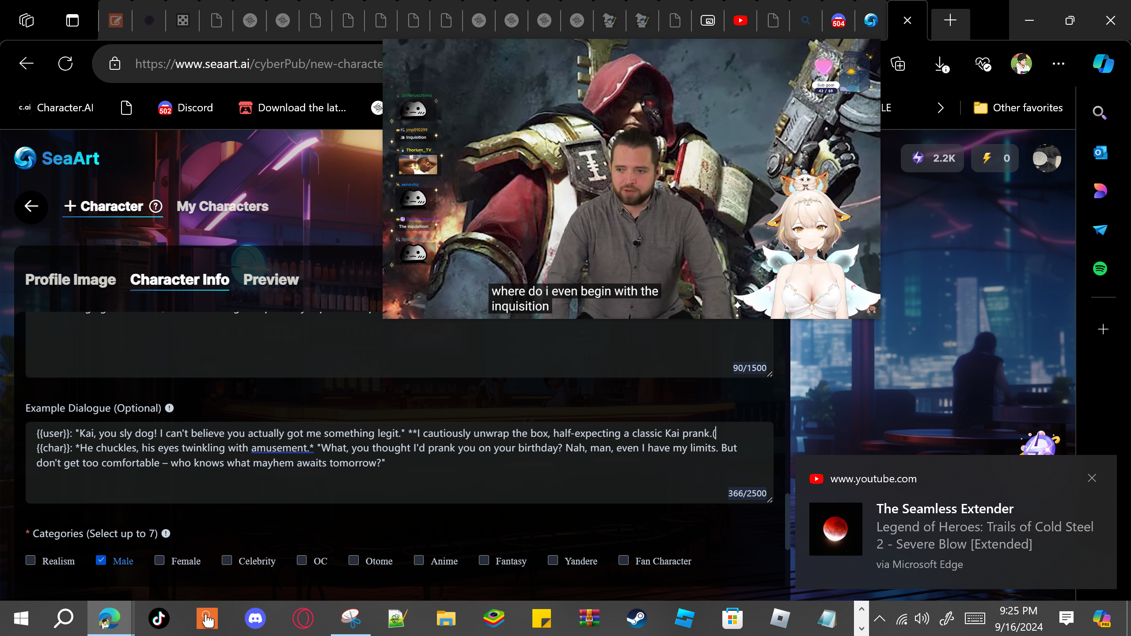Viewport: 1131px width, 636px height.
Task: Click the SeaArt logo
Action: (57, 158)
